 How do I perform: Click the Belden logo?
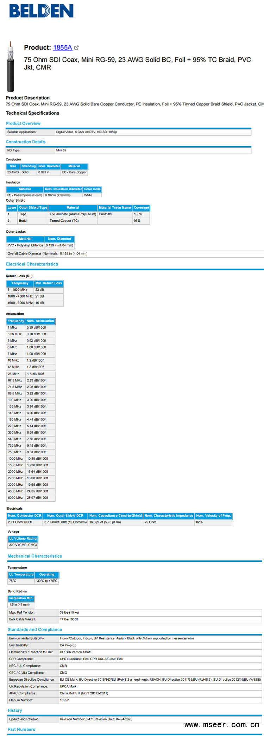[41, 11]
